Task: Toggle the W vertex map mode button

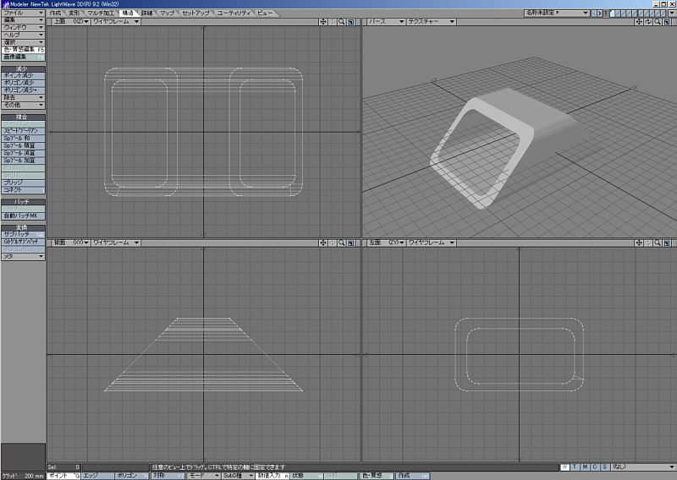Action: click(565, 466)
